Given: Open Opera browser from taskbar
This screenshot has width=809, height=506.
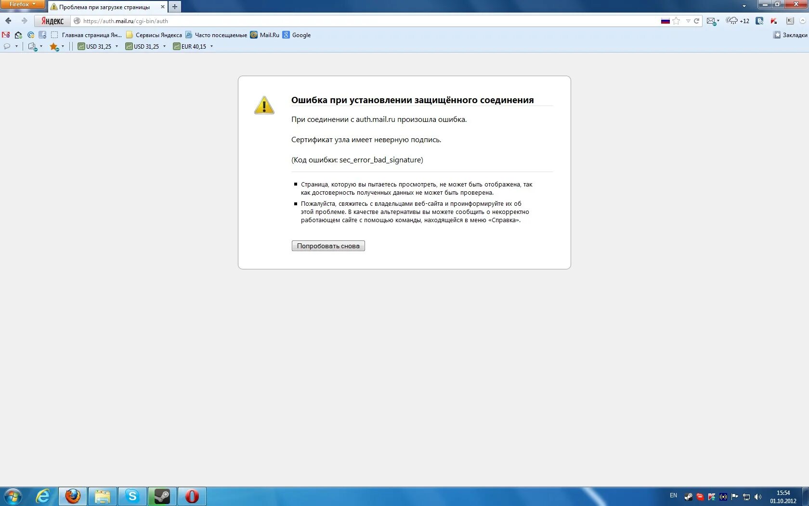Looking at the screenshot, I should coord(192,496).
